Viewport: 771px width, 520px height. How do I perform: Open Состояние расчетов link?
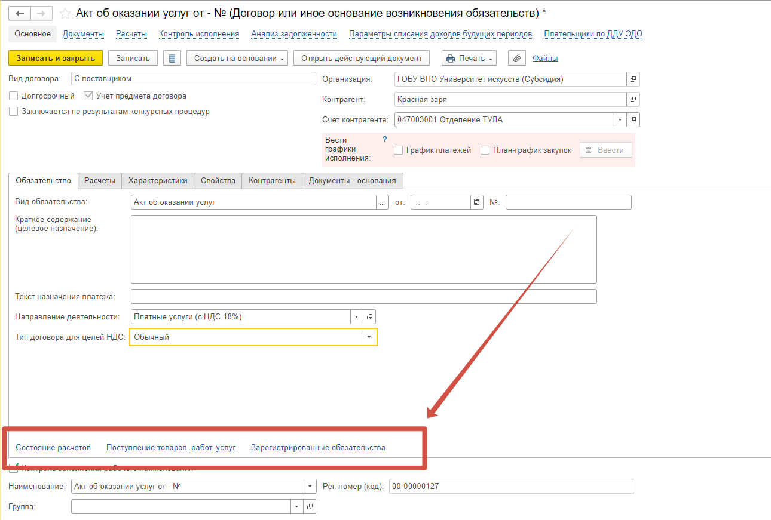click(x=53, y=447)
